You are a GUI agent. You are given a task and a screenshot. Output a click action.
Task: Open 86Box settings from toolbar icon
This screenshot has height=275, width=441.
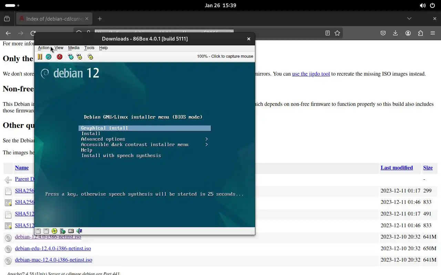[x=90, y=57]
